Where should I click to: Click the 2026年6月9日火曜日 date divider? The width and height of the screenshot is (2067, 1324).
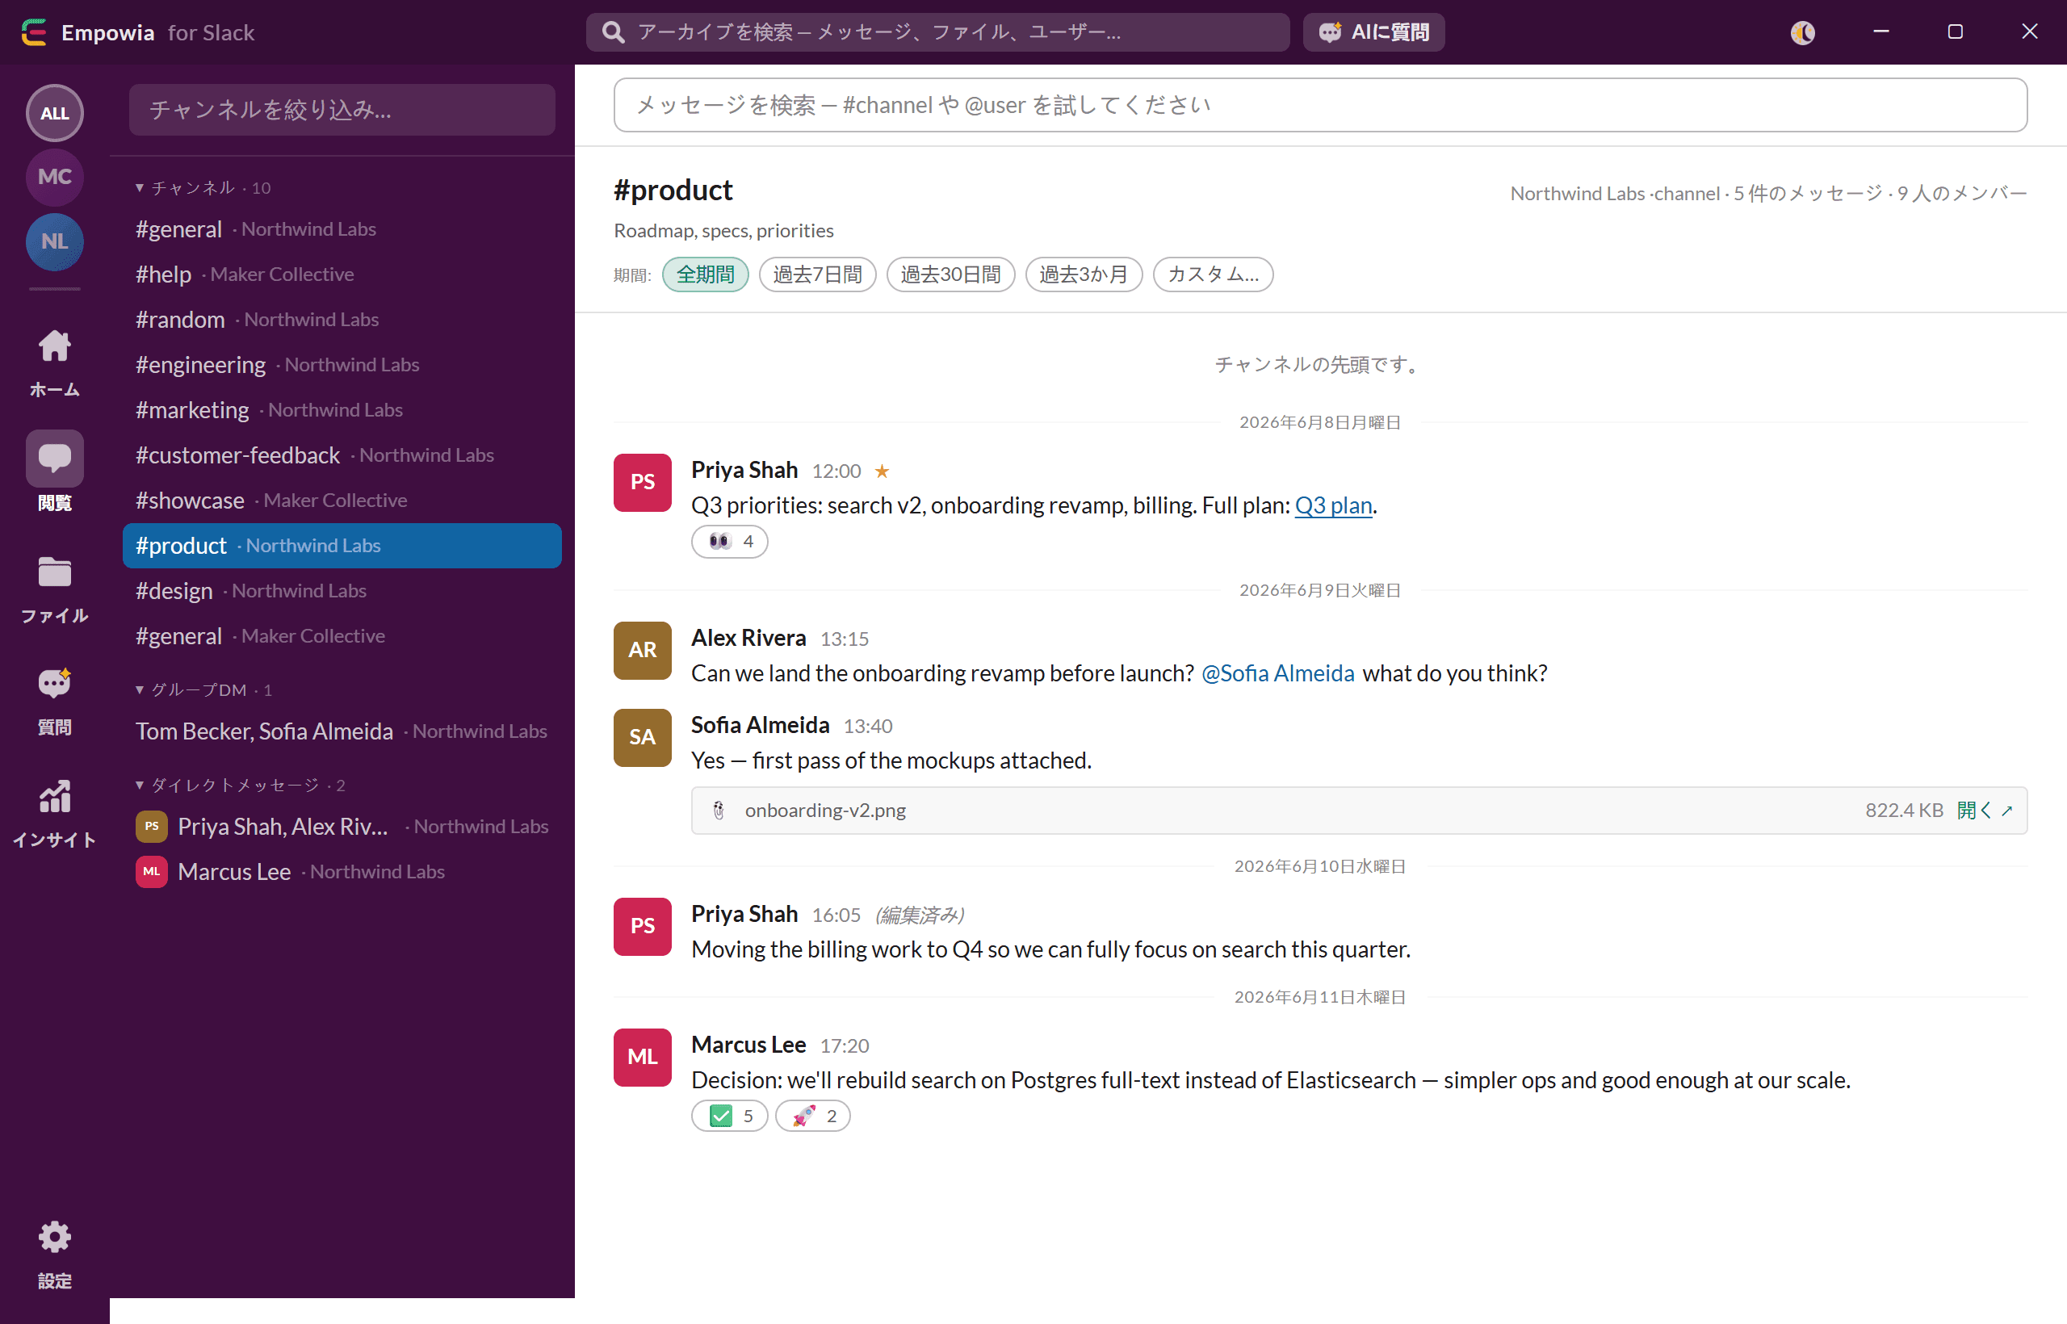1320,590
